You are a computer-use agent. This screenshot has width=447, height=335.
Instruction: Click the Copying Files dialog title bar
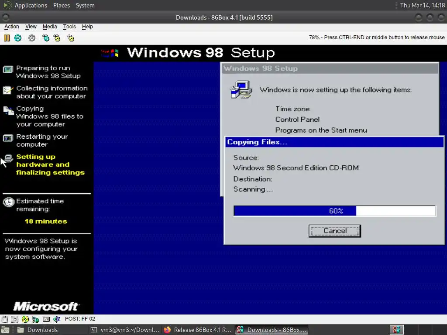click(334, 142)
